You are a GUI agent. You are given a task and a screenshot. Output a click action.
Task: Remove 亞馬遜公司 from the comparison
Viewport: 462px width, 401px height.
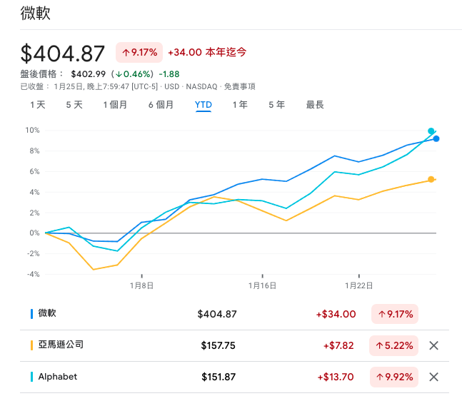click(x=433, y=345)
